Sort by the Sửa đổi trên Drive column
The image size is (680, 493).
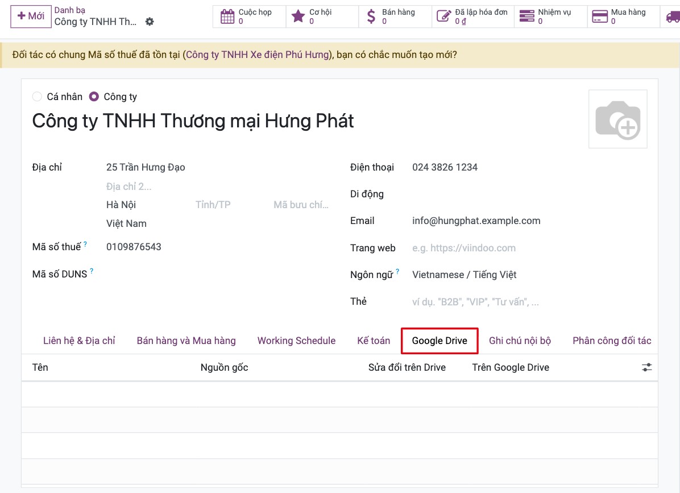point(407,368)
